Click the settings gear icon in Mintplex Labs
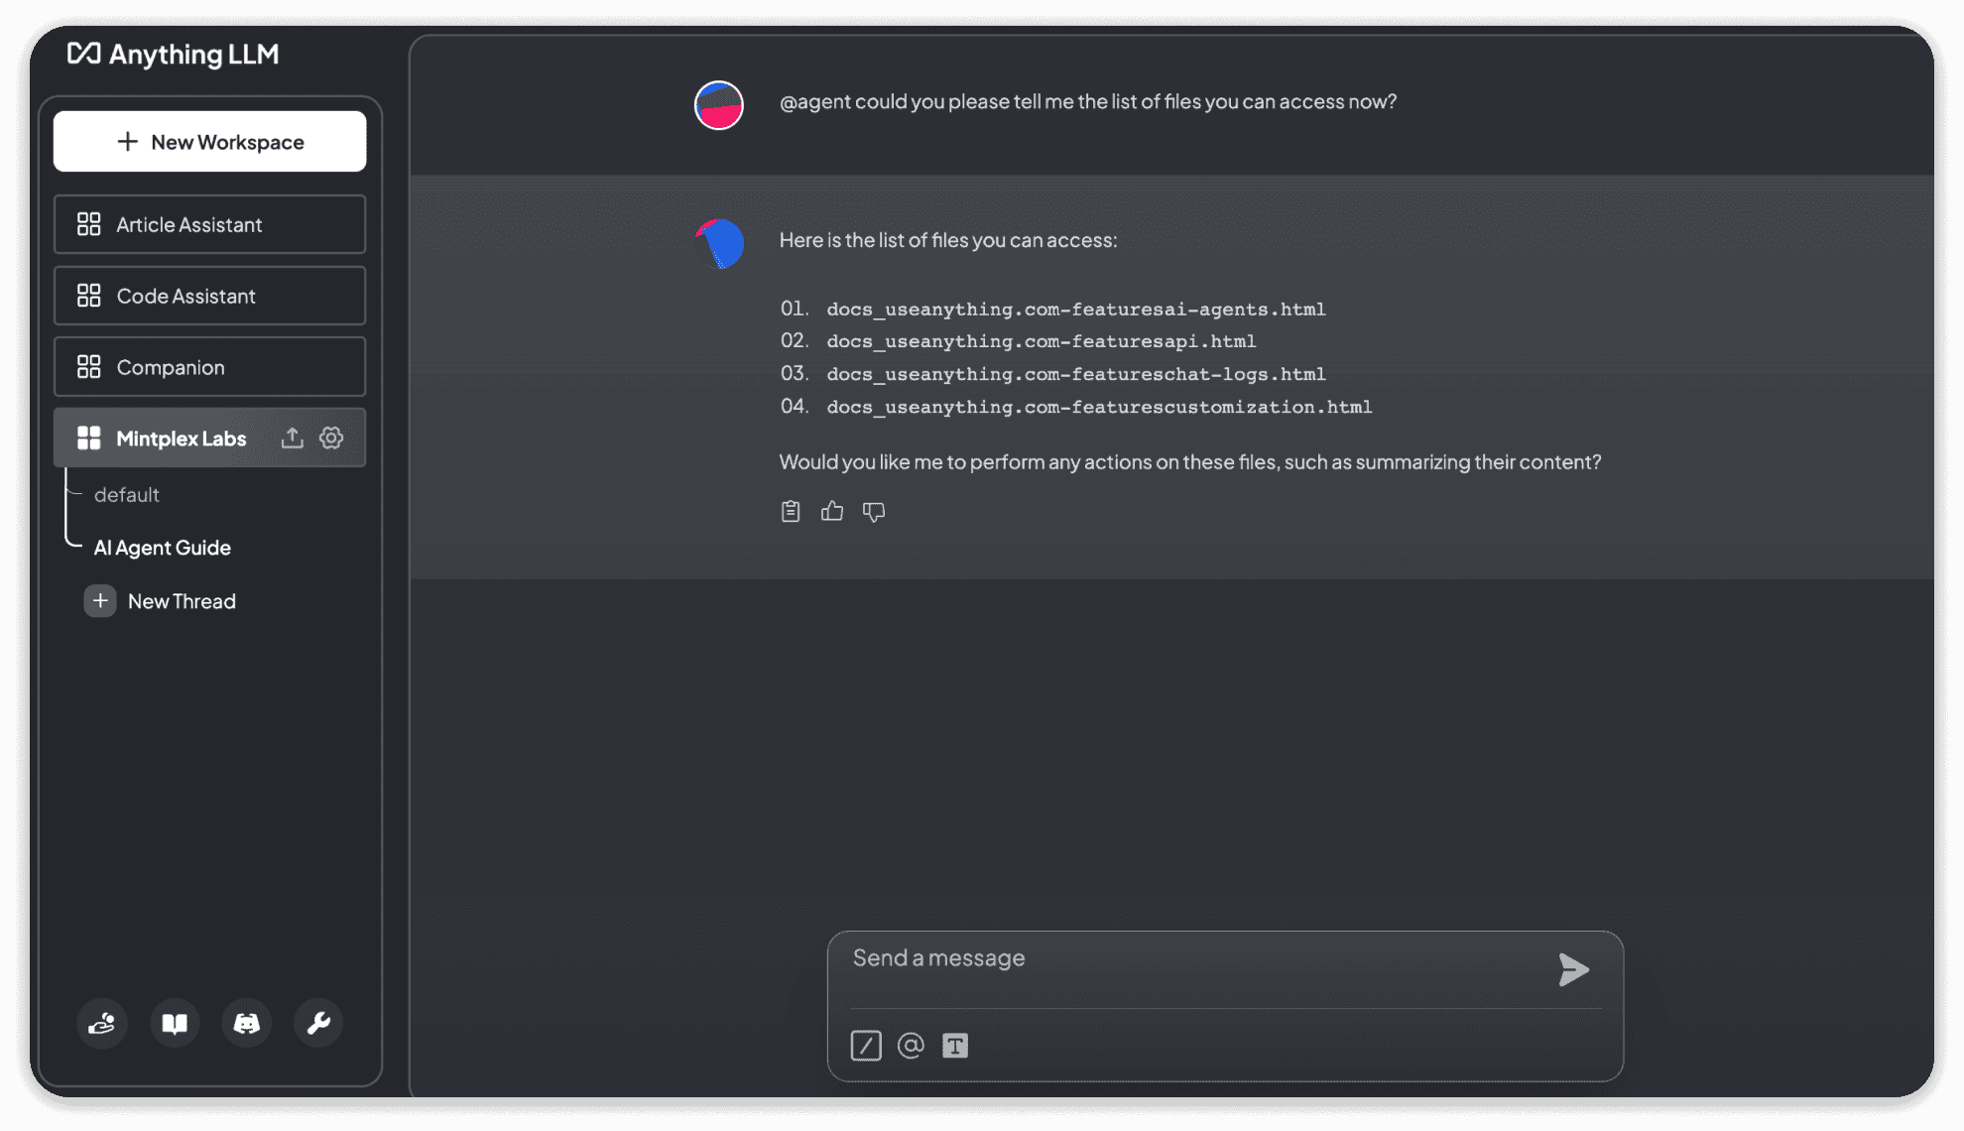This screenshot has height=1131, width=1964. 332,438
